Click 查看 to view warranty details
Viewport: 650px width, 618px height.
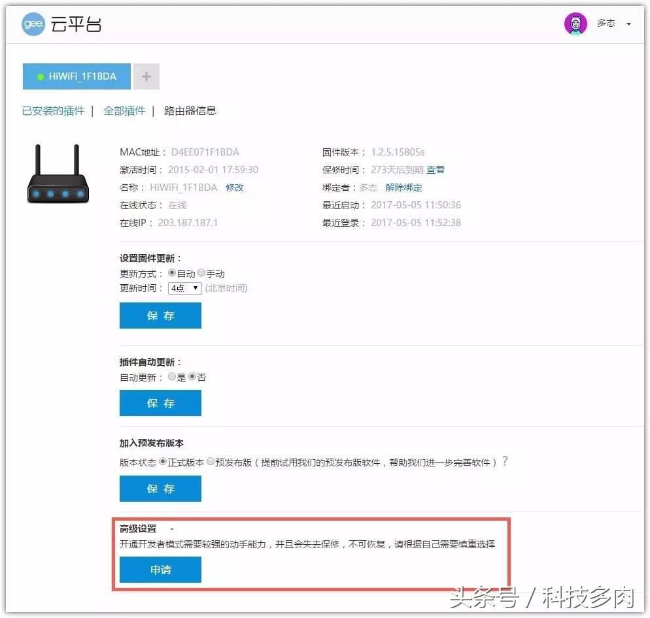coord(436,169)
